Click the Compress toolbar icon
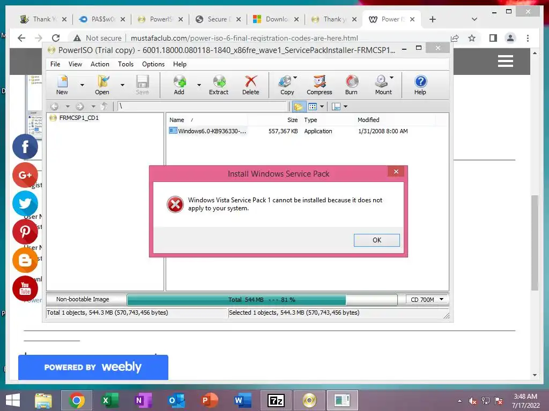Viewport: 549px width, 411px height. coord(320,85)
